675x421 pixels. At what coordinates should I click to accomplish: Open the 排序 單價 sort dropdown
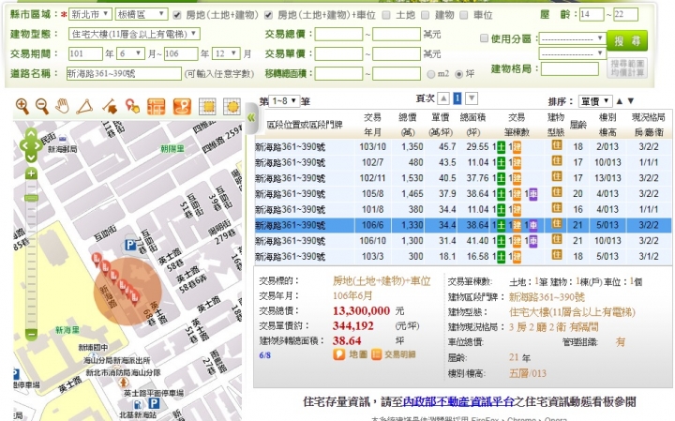pyautogui.click(x=595, y=101)
